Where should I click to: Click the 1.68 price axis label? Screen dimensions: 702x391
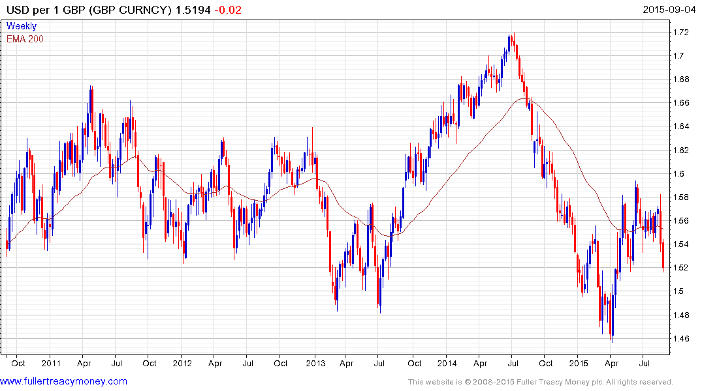[x=681, y=80]
